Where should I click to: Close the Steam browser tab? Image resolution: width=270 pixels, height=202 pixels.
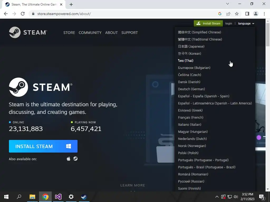click(61, 5)
